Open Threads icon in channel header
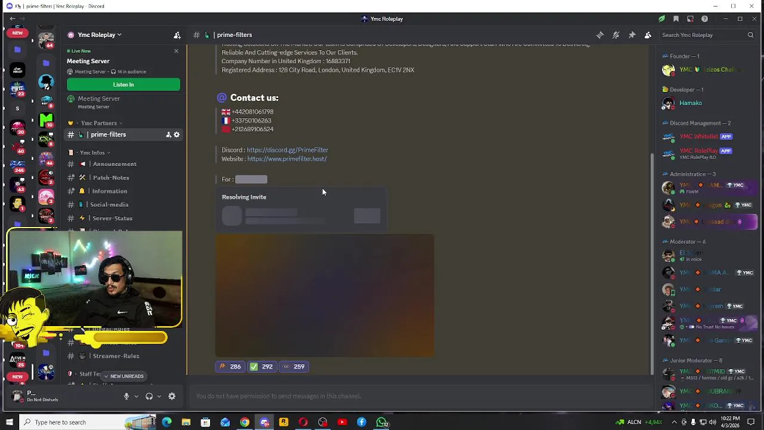Viewport: 764px width, 430px height. click(x=600, y=35)
